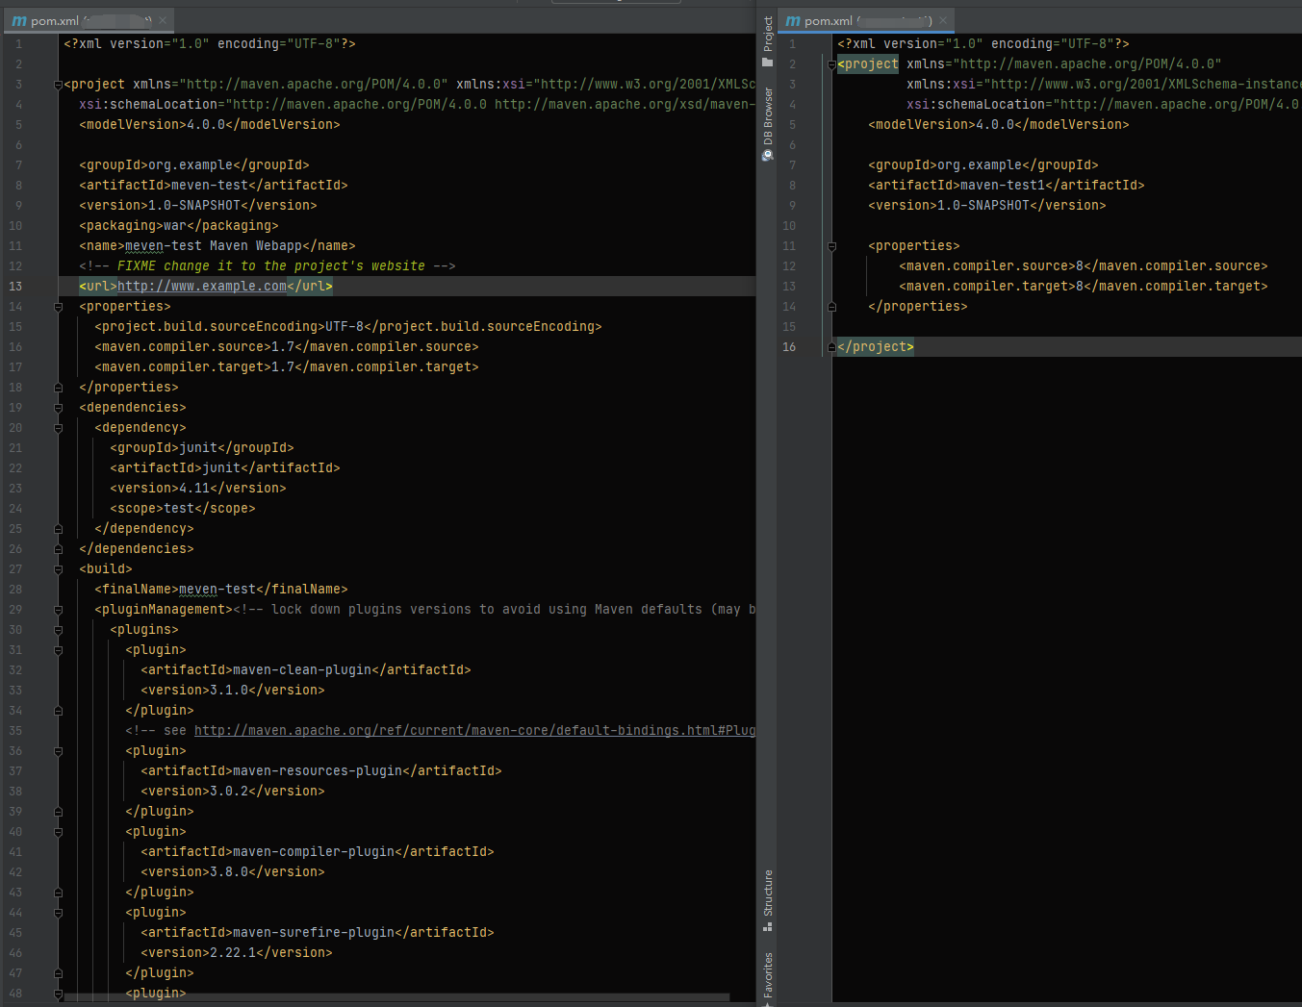Image resolution: width=1302 pixels, height=1007 pixels.
Task: Open the Favorites tool window
Action: (767, 978)
